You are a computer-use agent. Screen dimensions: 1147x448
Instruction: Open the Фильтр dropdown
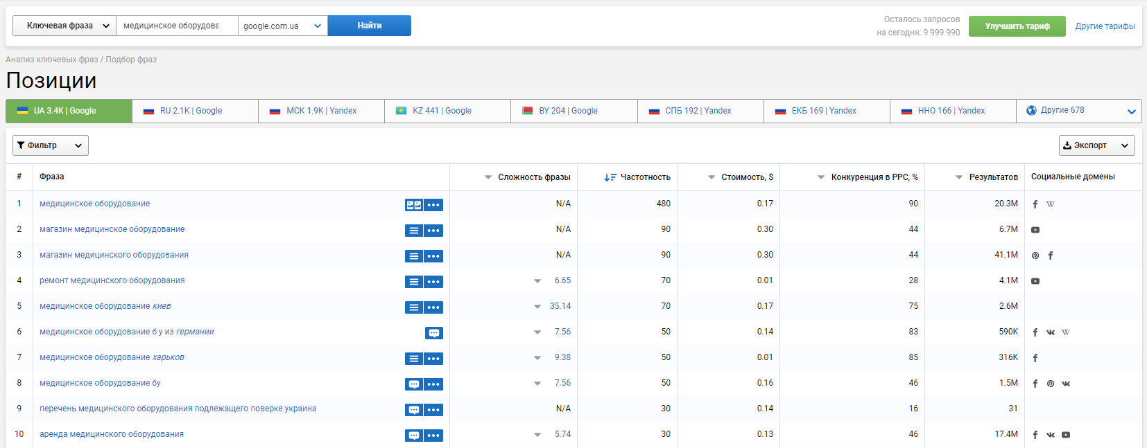click(51, 145)
